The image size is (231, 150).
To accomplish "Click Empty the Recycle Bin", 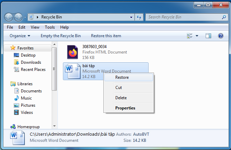I will [61, 36].
